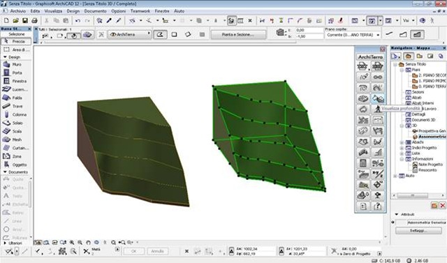The height and width of the screenshot is (263, 447).
Task: Open the Teamwork menu
Action: click(140, 11)
